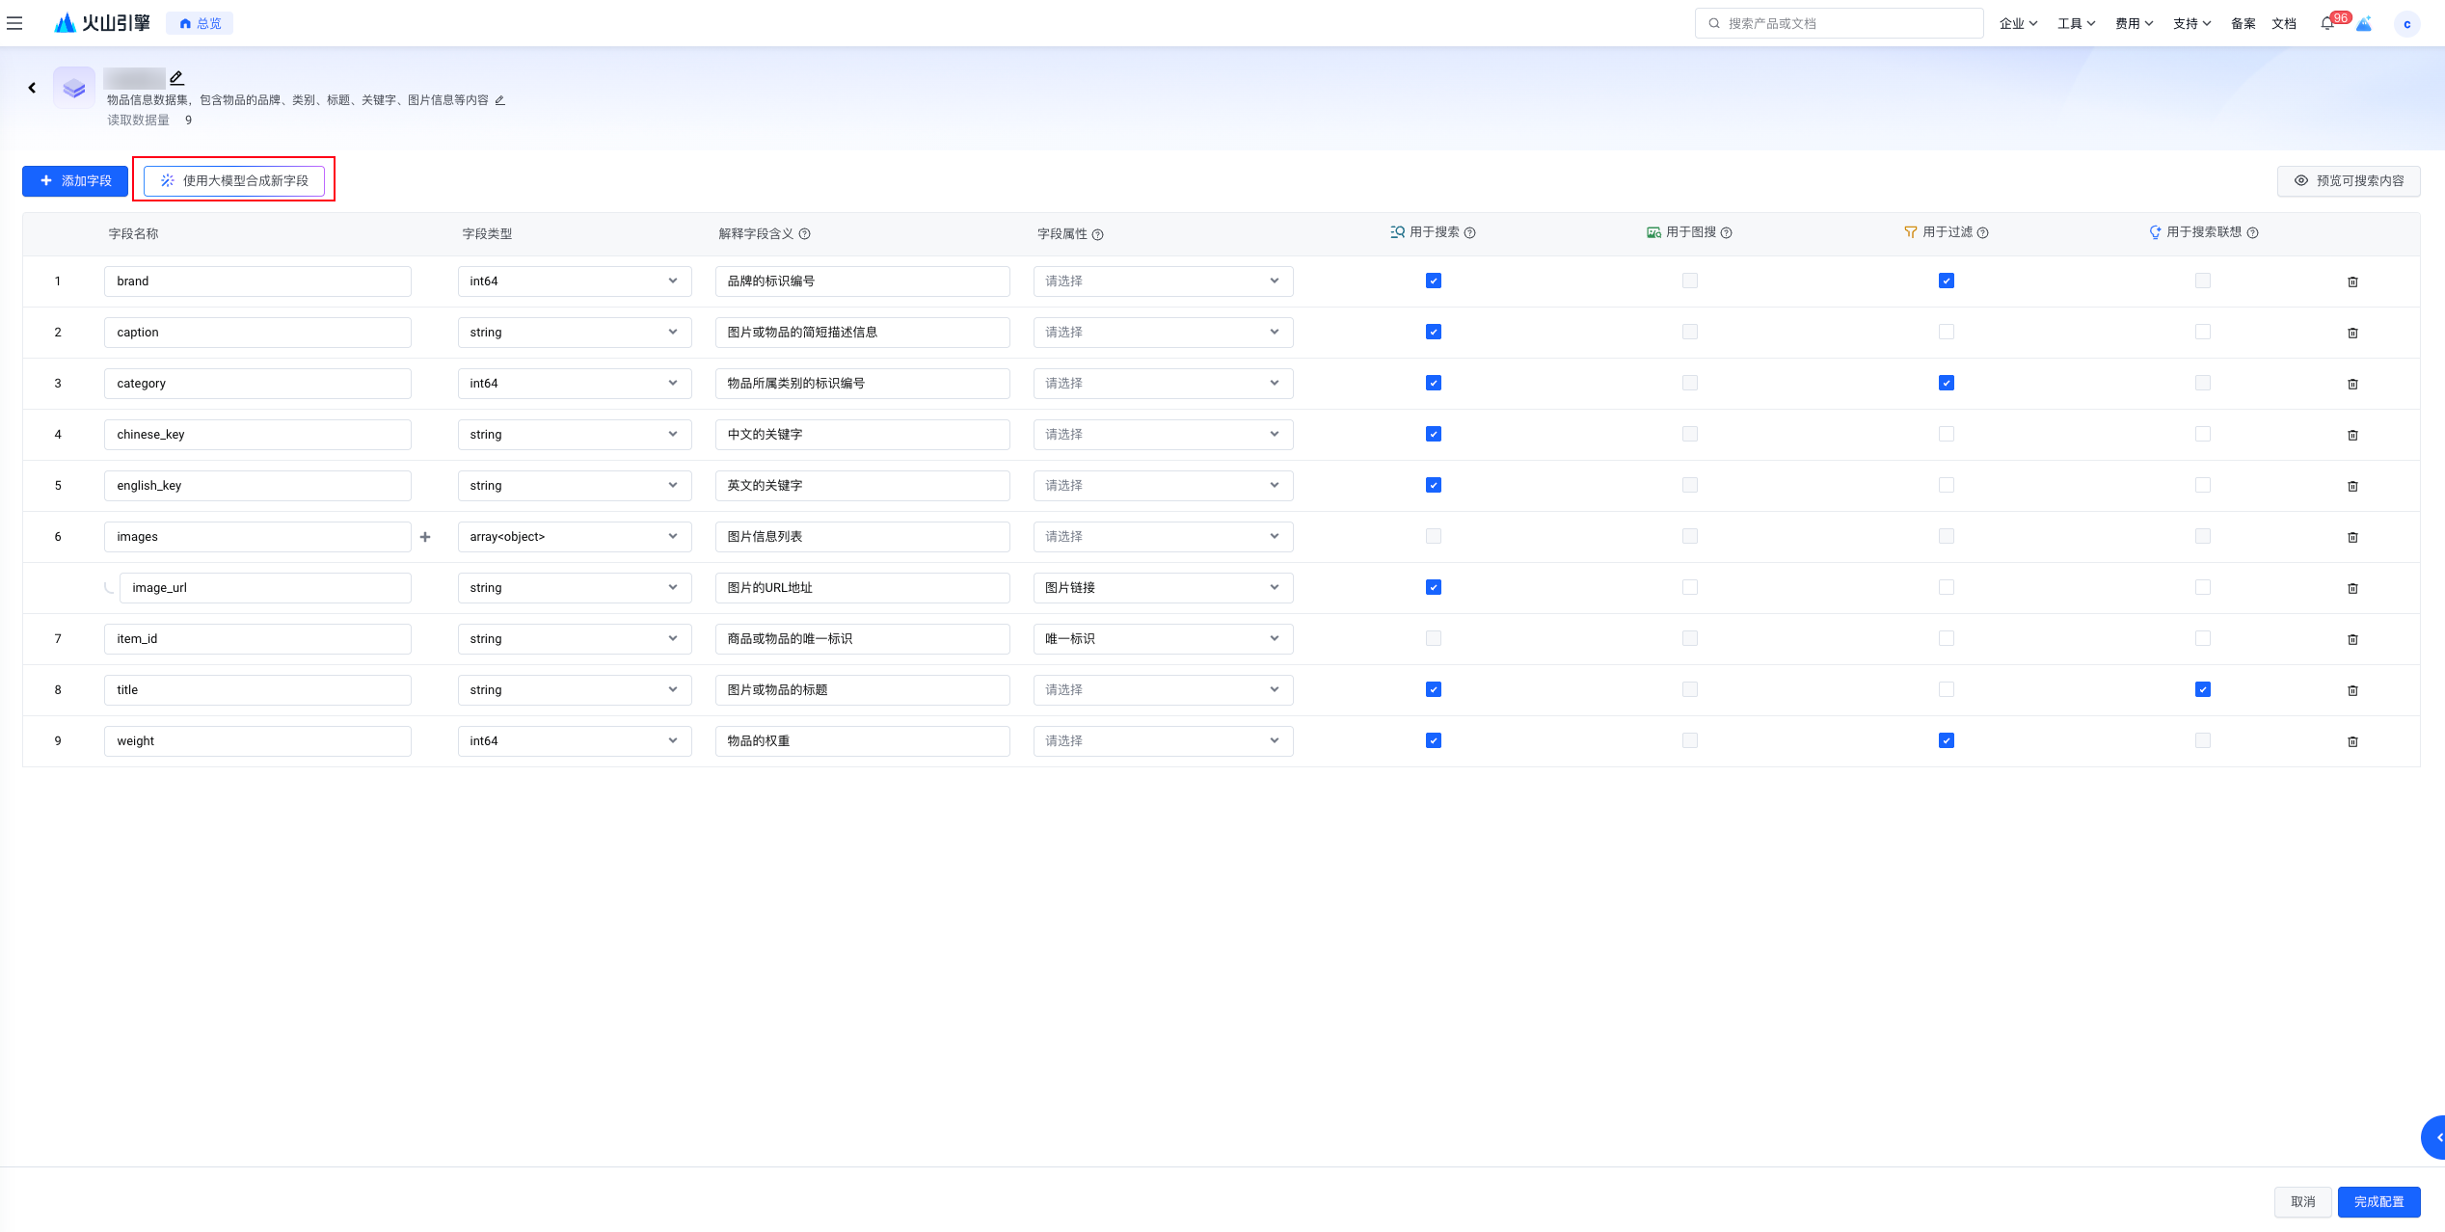The image size is (2445, 1232).
Task: Click 使用大模型合成新字段 button
Action: click(x=234, y=181)
